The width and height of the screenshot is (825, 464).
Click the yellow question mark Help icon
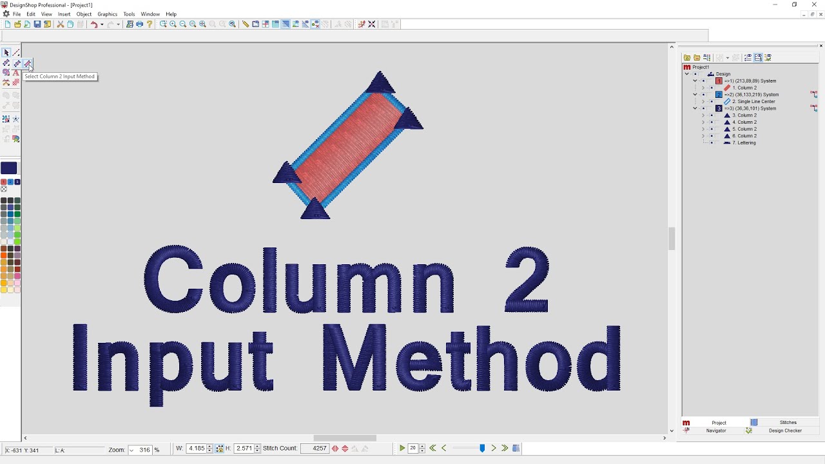pos(150,24)
